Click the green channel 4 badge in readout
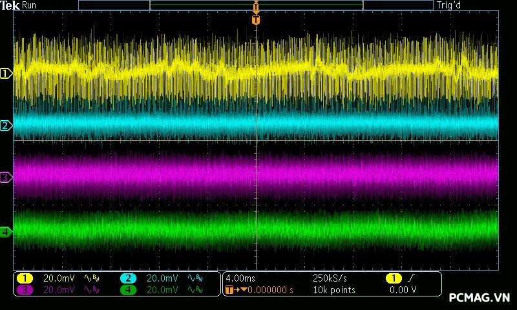The width and height of the screenshot is (517, 310). click(128, 290)
